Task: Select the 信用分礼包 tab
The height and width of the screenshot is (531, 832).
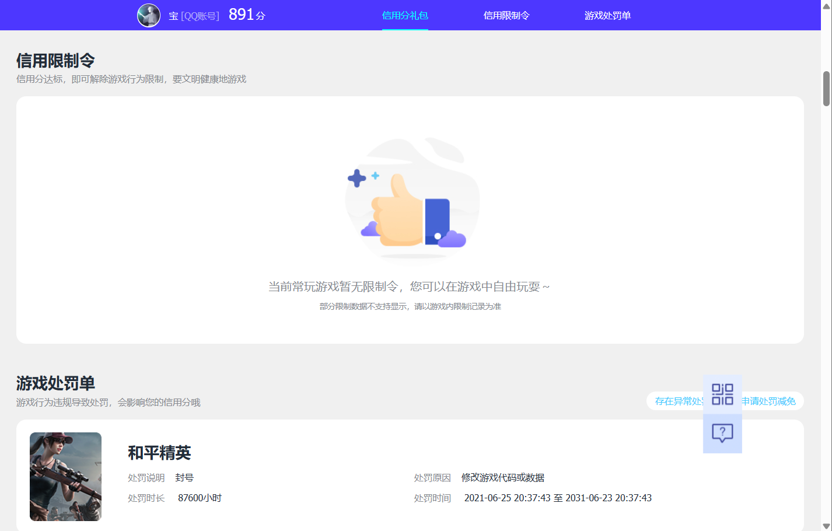Action: click(x=405, y=16)
